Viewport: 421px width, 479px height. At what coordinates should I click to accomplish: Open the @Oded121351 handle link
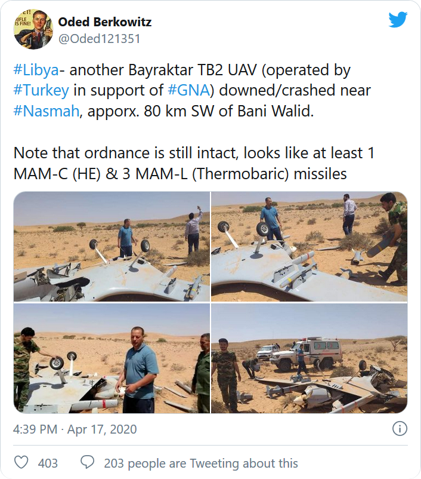tap(99, 39)
